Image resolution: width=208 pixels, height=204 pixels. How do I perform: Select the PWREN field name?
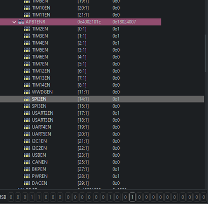[40, 176]
